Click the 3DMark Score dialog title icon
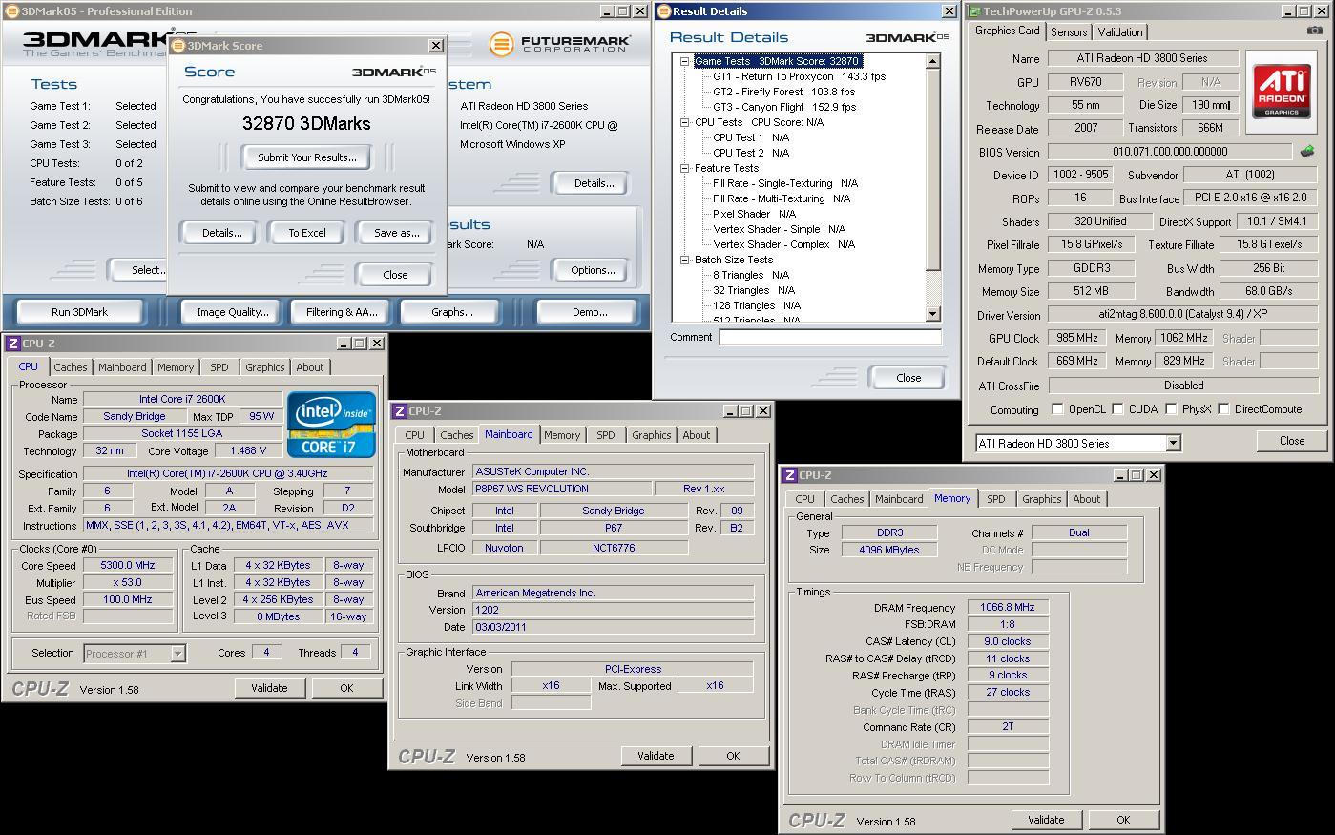 coord(177,46)
